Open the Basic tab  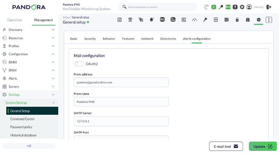74,39
